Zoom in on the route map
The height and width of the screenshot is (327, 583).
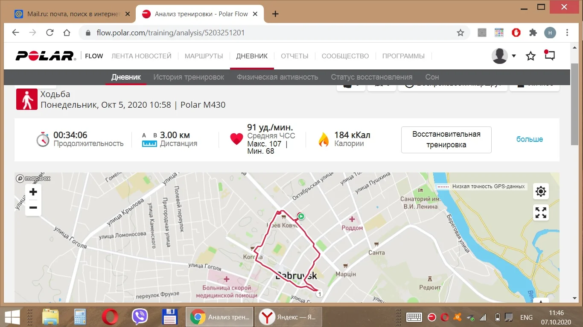coord(33,192)
